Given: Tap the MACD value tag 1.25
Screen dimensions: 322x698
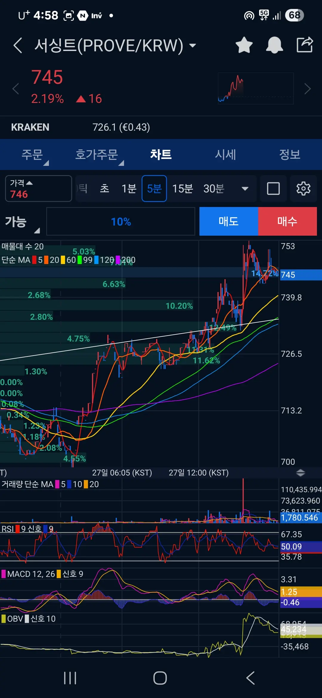Looking at the screenshot, I should pyautogui.click(x=301, y=592).
